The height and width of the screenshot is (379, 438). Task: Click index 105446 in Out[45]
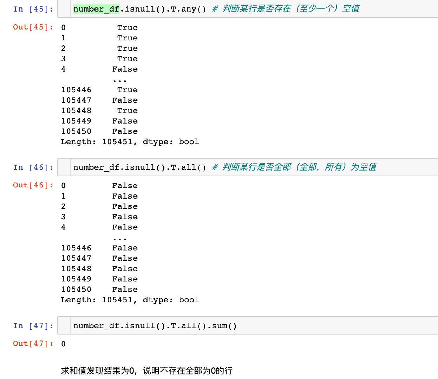pos(76,90)
